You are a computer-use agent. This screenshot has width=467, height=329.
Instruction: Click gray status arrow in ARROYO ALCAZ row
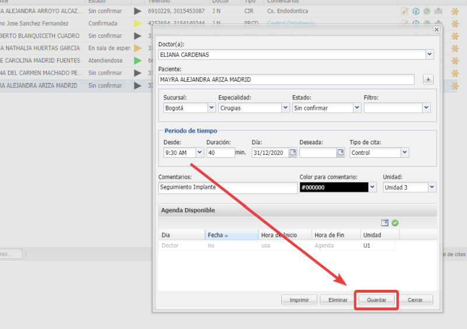137,11
